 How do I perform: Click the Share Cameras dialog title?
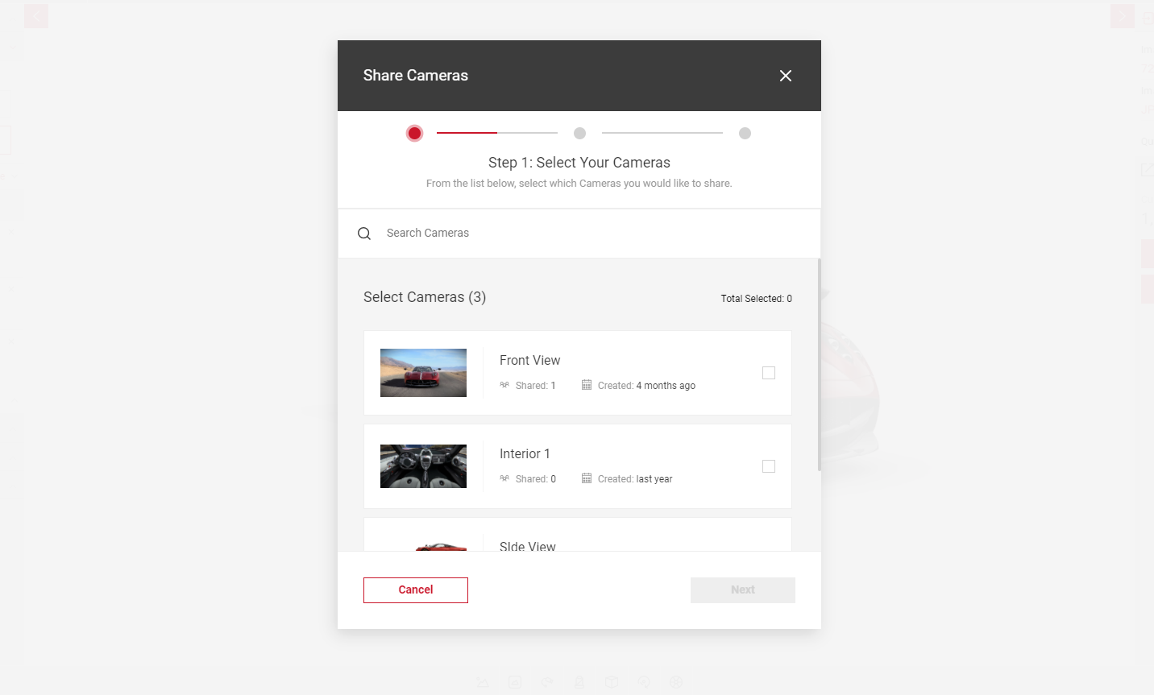[x=416, y=76]
